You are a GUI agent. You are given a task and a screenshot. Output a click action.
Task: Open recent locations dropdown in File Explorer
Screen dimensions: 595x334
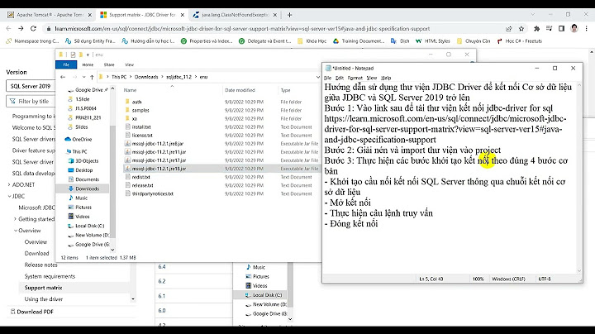pyautogui.click(x=83, y=77)
